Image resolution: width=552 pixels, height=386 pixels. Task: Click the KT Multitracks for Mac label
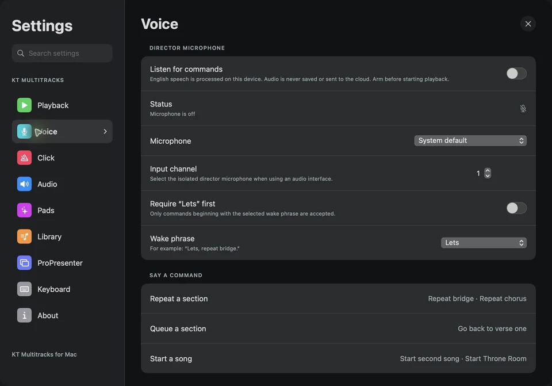pos(44,354)
